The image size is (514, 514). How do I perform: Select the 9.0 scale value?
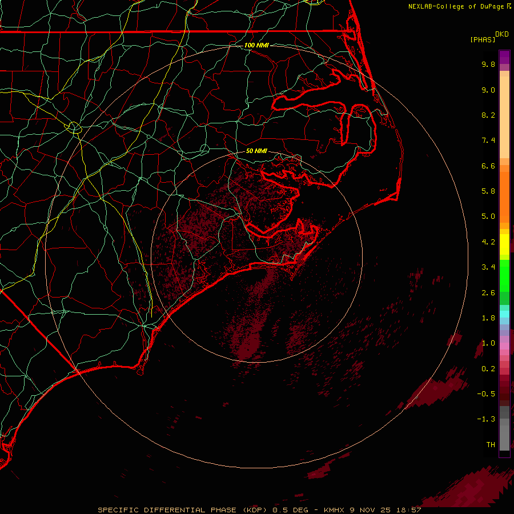coord(488,90)
